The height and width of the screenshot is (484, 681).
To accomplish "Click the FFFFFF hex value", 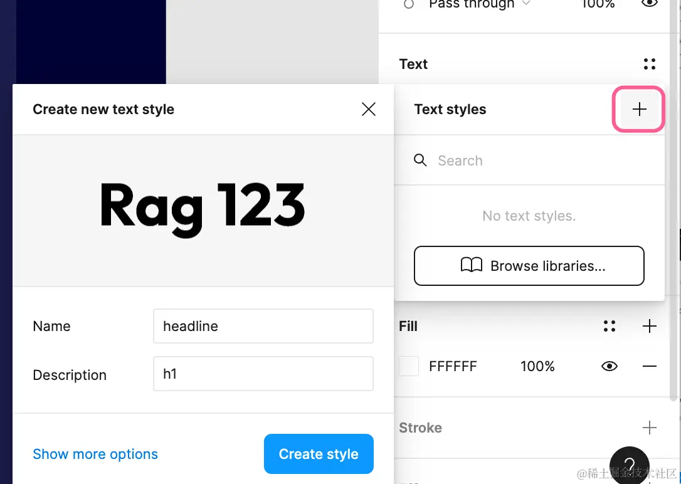I will click(453, 366).
